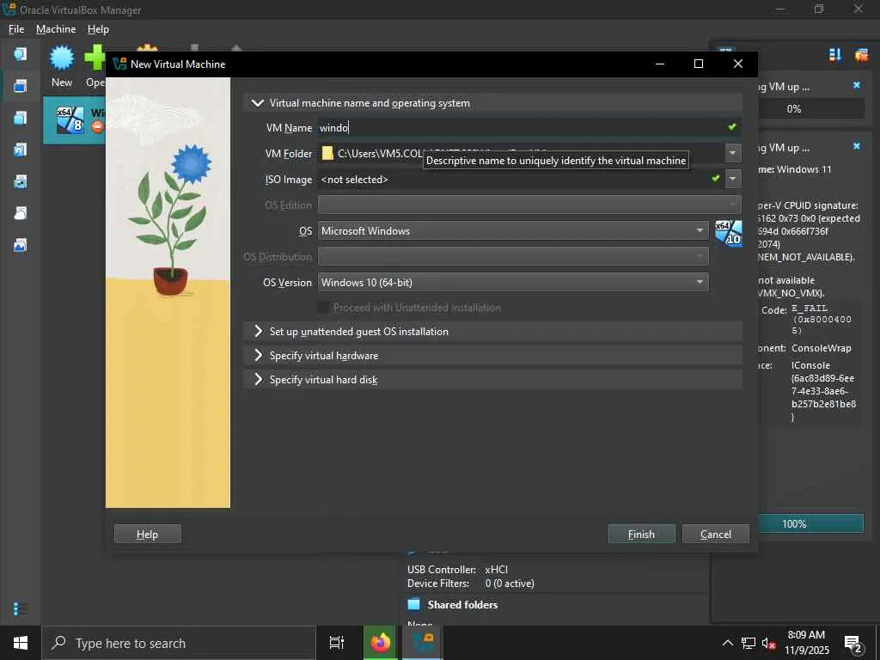The height and width of the screenshot is (660, 880).
Task: Toggle Proceed with Unattended Installation checkbox
Action: 323,307
